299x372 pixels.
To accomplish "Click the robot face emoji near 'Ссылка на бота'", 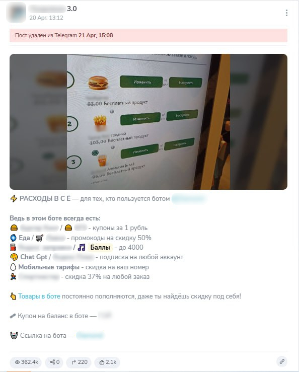I will click(x=14, y=335).
